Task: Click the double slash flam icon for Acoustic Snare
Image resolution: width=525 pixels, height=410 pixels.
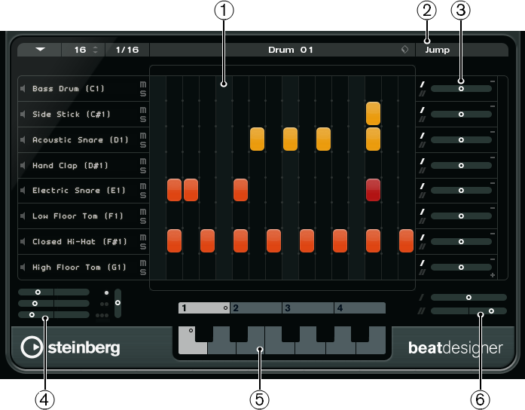Action: coord(423,145)
